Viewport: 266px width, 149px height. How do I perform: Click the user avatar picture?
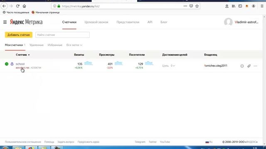[228, 22]
